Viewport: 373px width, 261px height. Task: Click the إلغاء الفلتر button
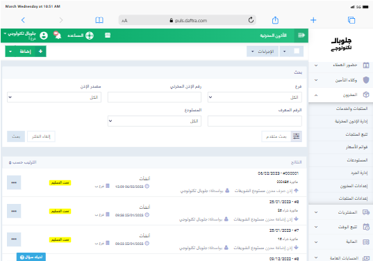[x=41, y=136]
